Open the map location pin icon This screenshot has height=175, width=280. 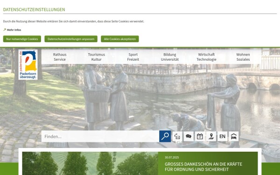click(x=211, y=136)
